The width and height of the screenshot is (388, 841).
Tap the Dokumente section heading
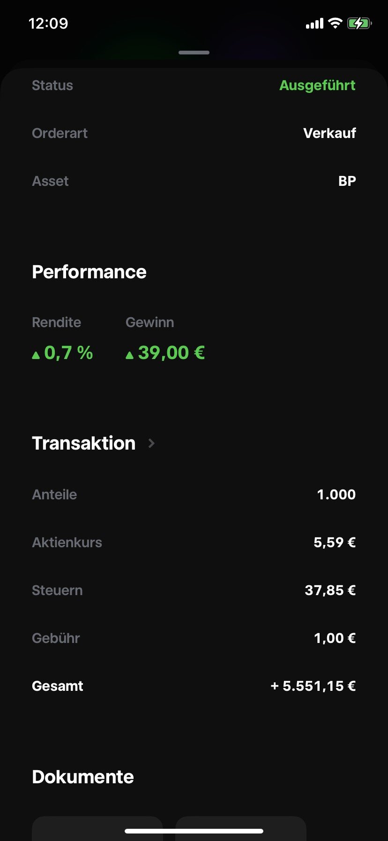point(83,777)
